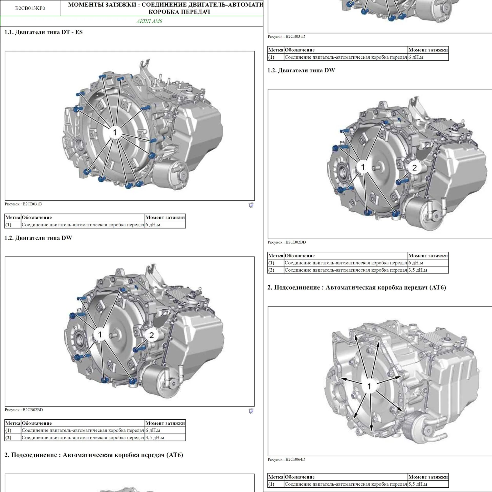Viewport: 492px width, 492px height.
Task: Click the green АКПП AM6 subtitle
Action: (149, 21)
